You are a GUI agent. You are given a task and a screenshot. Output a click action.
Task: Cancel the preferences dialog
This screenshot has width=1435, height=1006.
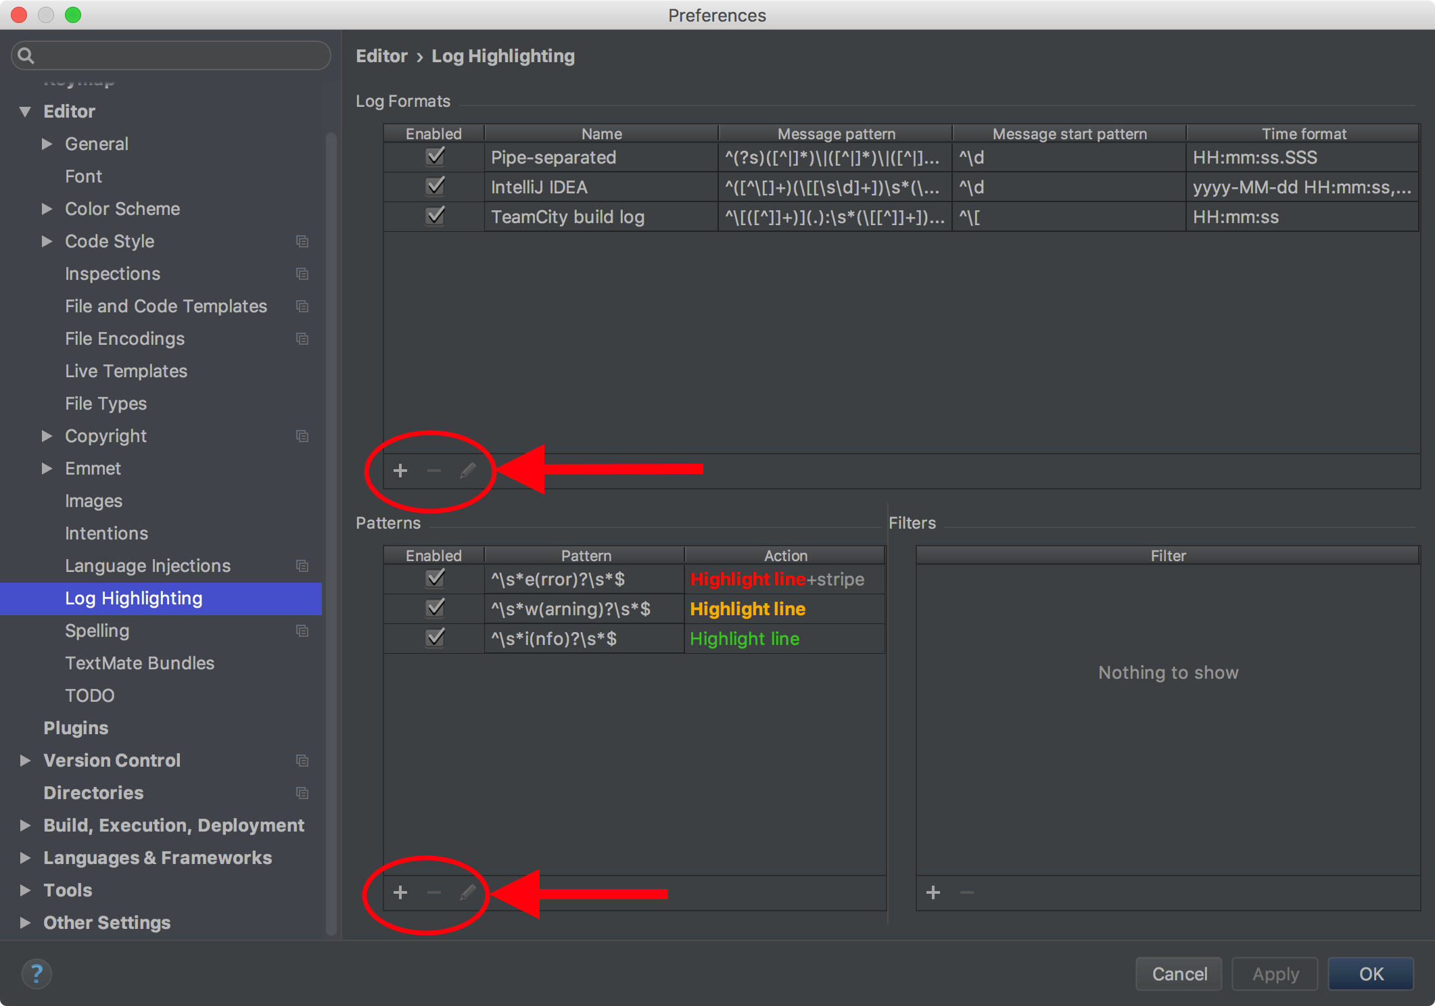click(x=1178, y=974)
